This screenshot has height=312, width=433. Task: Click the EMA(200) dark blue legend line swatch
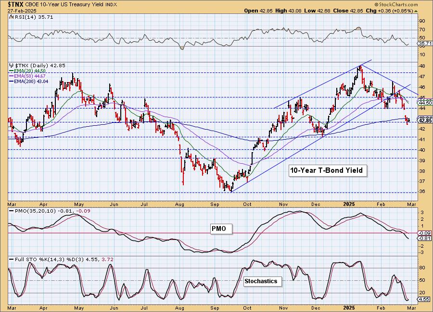point(12,81)
